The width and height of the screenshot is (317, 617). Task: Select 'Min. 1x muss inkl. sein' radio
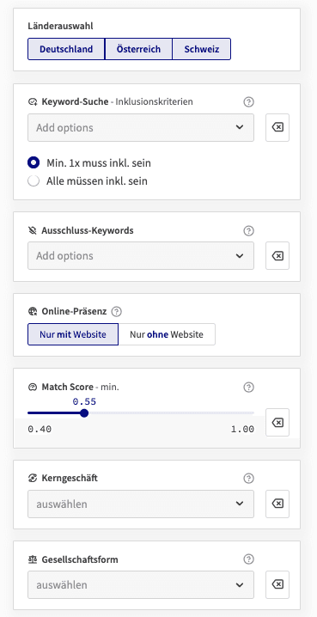coord(34,162)
